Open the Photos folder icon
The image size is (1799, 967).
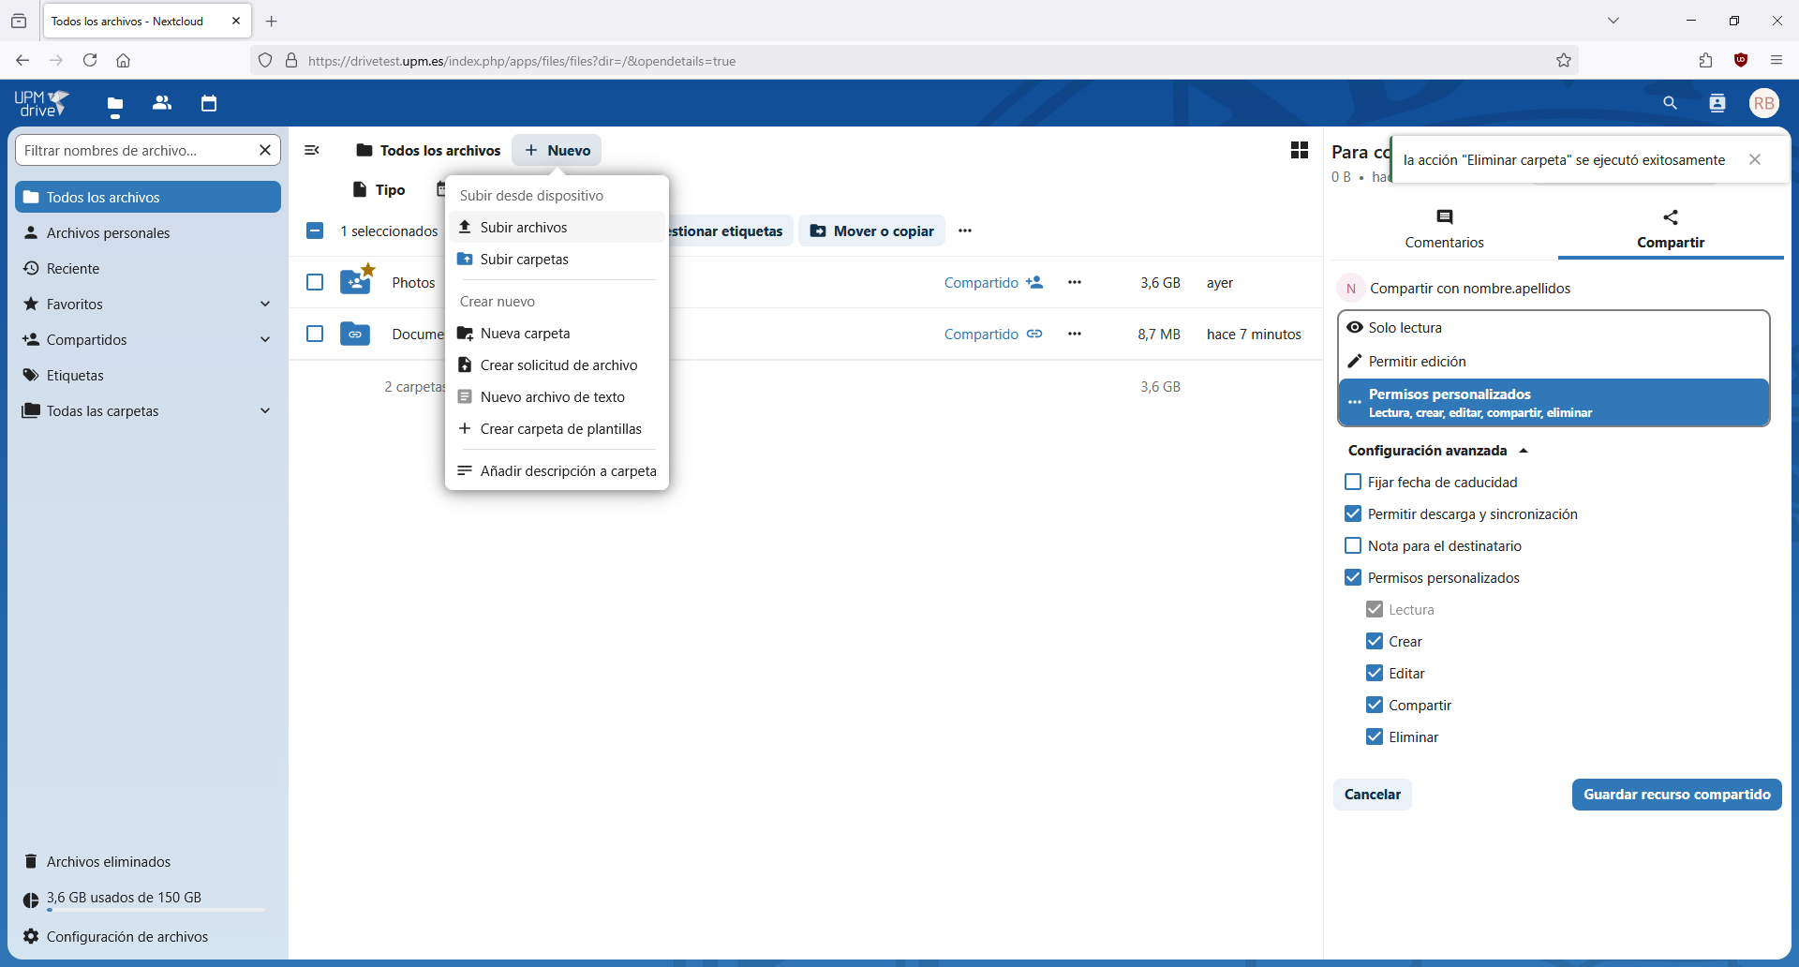(356, 282)
